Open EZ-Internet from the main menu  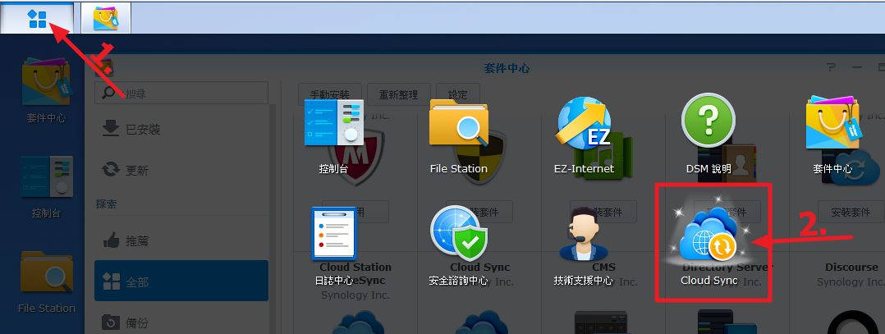(x=584, y=135)
